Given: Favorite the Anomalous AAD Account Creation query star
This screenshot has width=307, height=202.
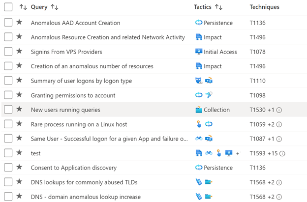Looking at the screenshot, I should pyautogui.click(x=19, y=22).
